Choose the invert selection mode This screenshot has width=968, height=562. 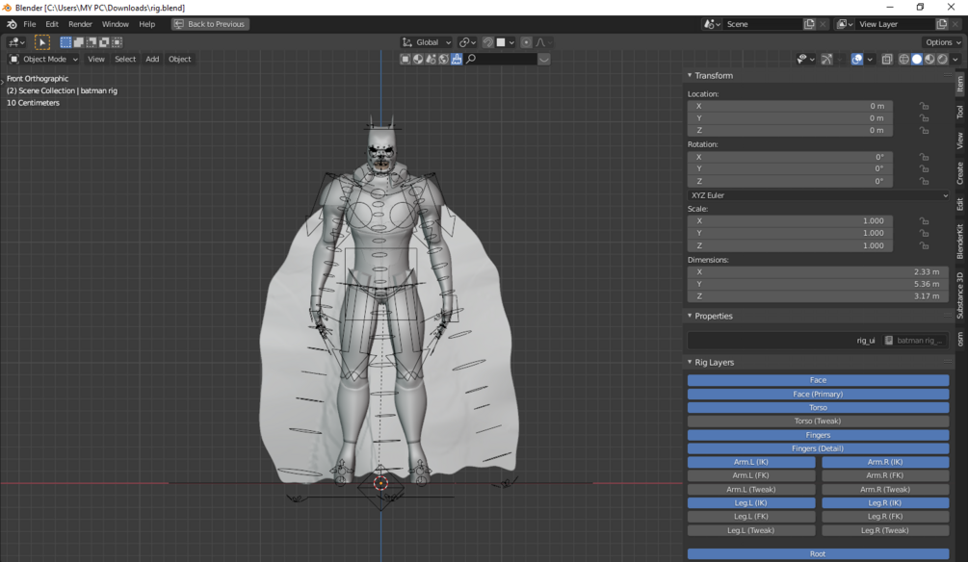(104, 42)
